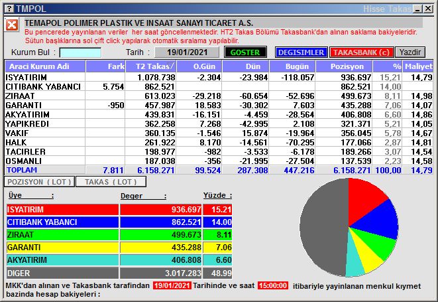Click the TAKASBANK (c) button
Viewport: 438px width, 302px height.
point(361,52)
